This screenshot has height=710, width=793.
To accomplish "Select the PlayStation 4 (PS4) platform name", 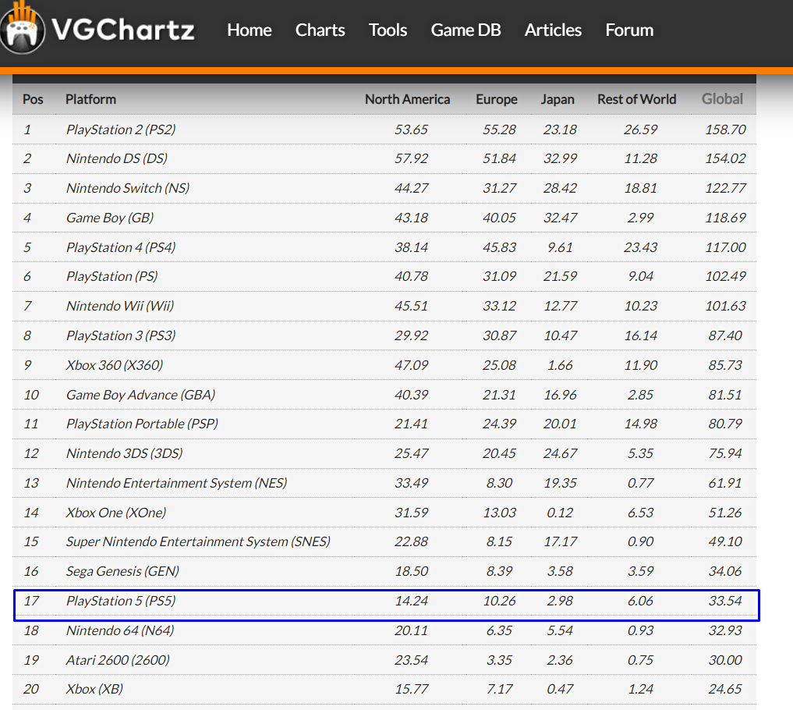I will tap(121, 247).
